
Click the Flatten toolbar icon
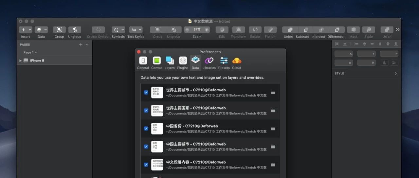click(x=270, y=29)
